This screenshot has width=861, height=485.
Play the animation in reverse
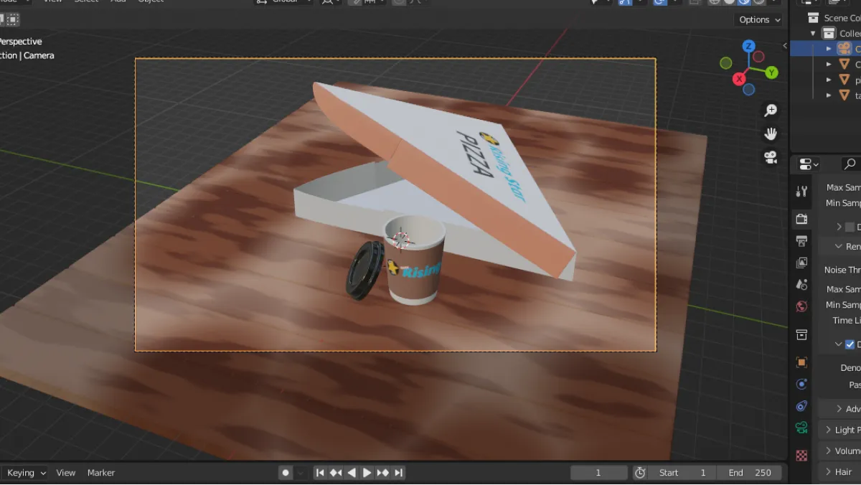point(352,473)
